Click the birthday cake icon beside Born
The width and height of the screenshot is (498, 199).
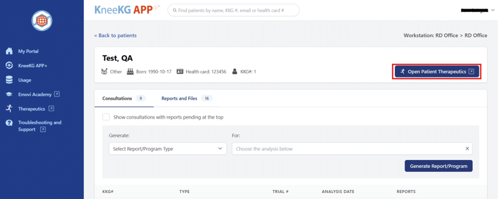tap(130, 72)
